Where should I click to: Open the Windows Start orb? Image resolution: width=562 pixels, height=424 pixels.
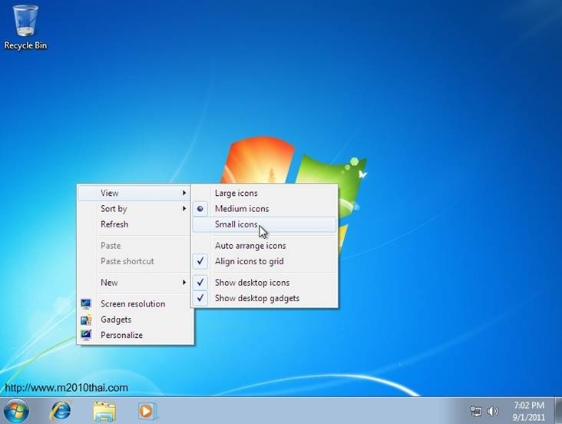coord(16,411)
